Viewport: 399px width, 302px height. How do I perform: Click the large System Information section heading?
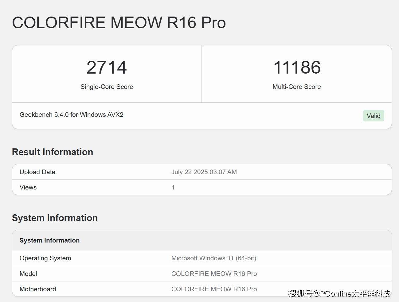55,218
